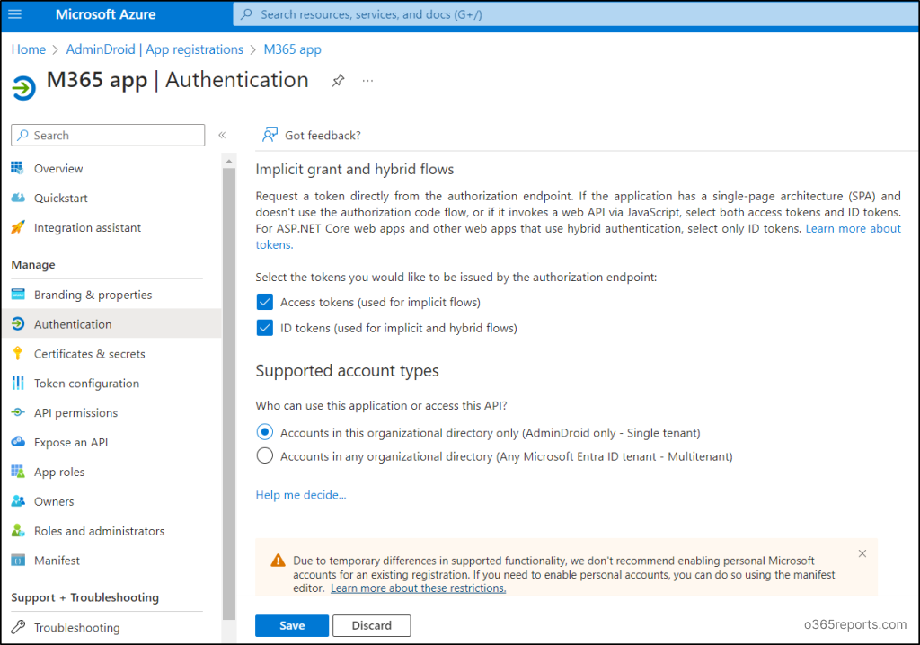Focus the top Search resources, services, docs field
The width and height of the screenshot is (920, 645).
point(575,14)
